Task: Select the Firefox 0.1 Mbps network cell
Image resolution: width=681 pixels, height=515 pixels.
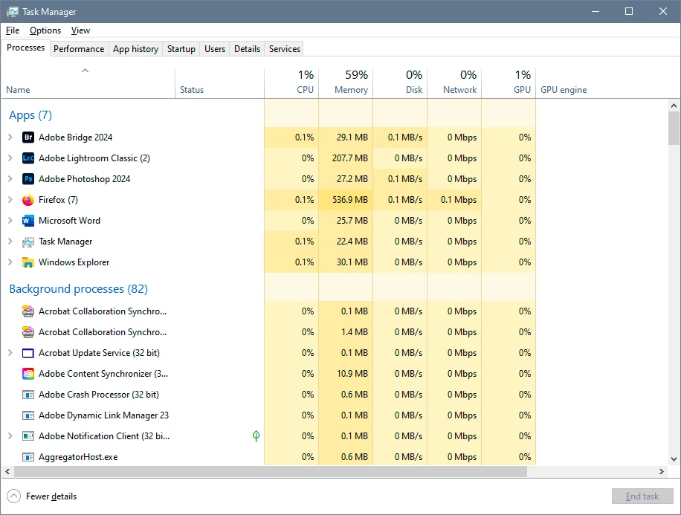Action: tap(454, 200)
